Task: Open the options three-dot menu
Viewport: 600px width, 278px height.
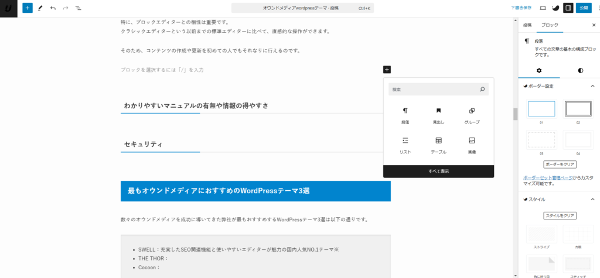Action: pyautogui.click(x=598, y=8)
